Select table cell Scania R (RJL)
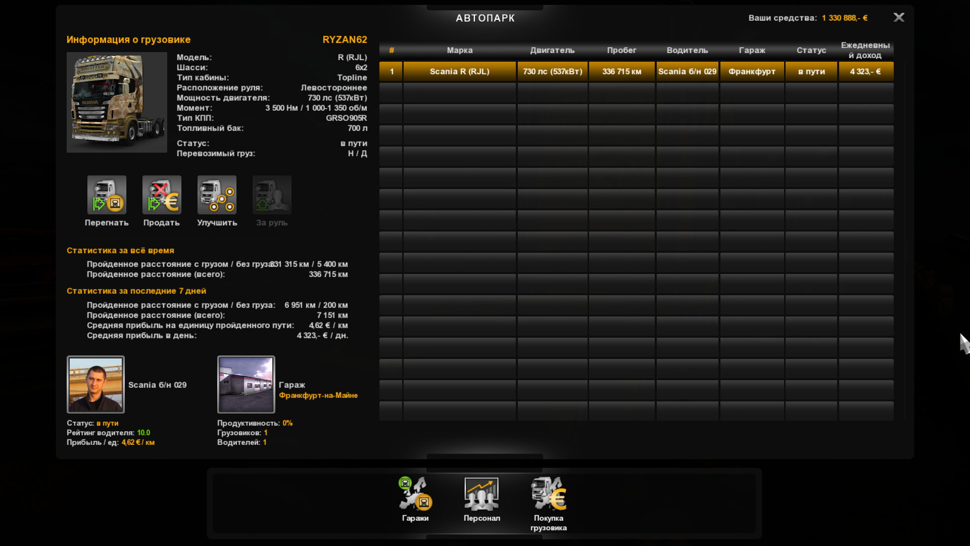Image resolution: width=970 pixels, height=546 pixels. click(x=460, y=71)
